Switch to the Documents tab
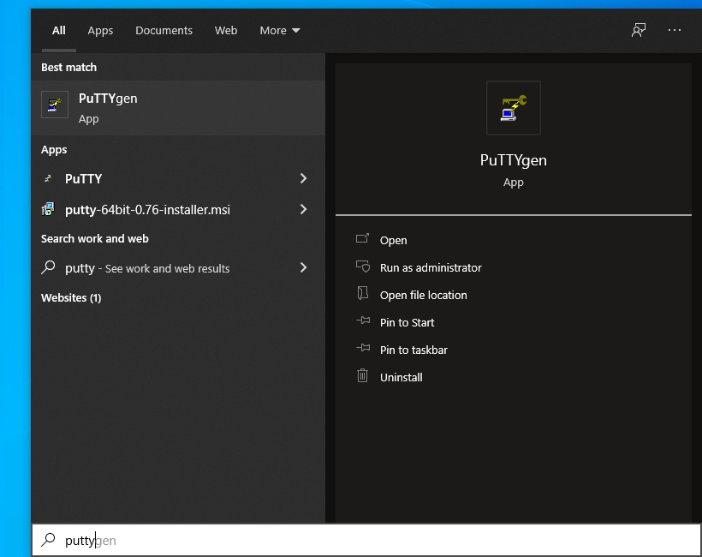 [164, 31]
